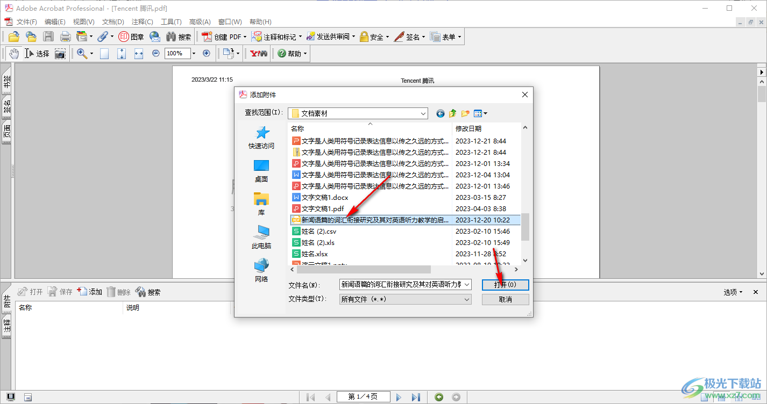Click the page number field 第1/4页
The width and height of the screenshot is (767, 404).
[x=363, y=397]
